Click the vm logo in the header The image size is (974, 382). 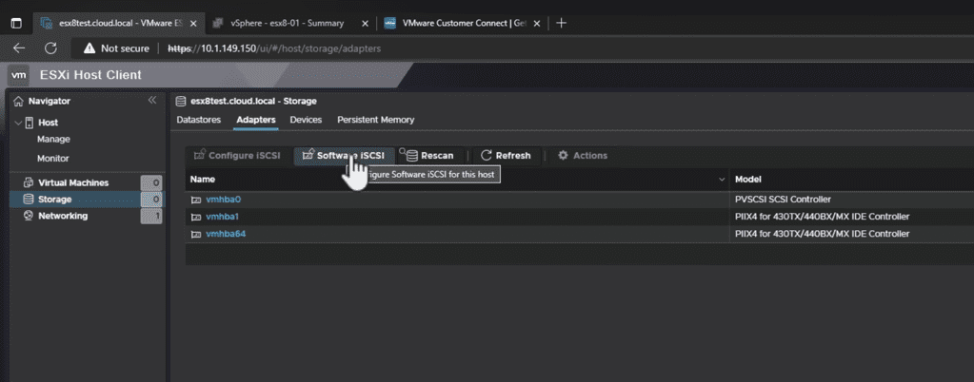click(19, 76)
